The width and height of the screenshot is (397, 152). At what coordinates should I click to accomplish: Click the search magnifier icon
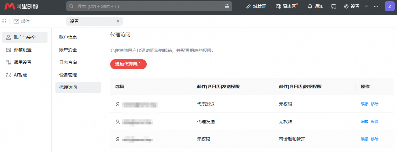71,6
